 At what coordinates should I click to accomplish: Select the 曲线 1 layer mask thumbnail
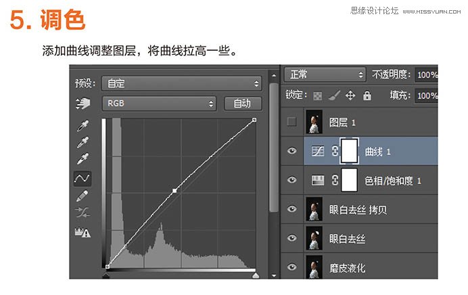[x=349, y=151]
